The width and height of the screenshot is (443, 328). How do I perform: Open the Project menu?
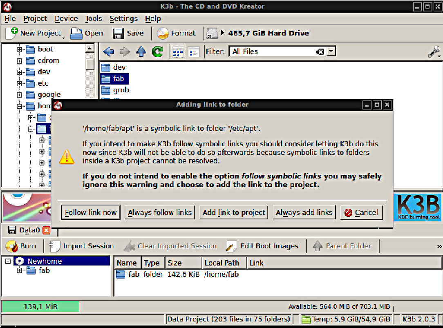[35, 19]
